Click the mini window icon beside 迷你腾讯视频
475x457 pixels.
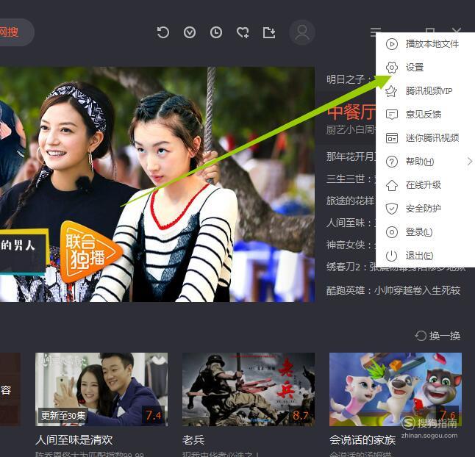pos(392,138)
